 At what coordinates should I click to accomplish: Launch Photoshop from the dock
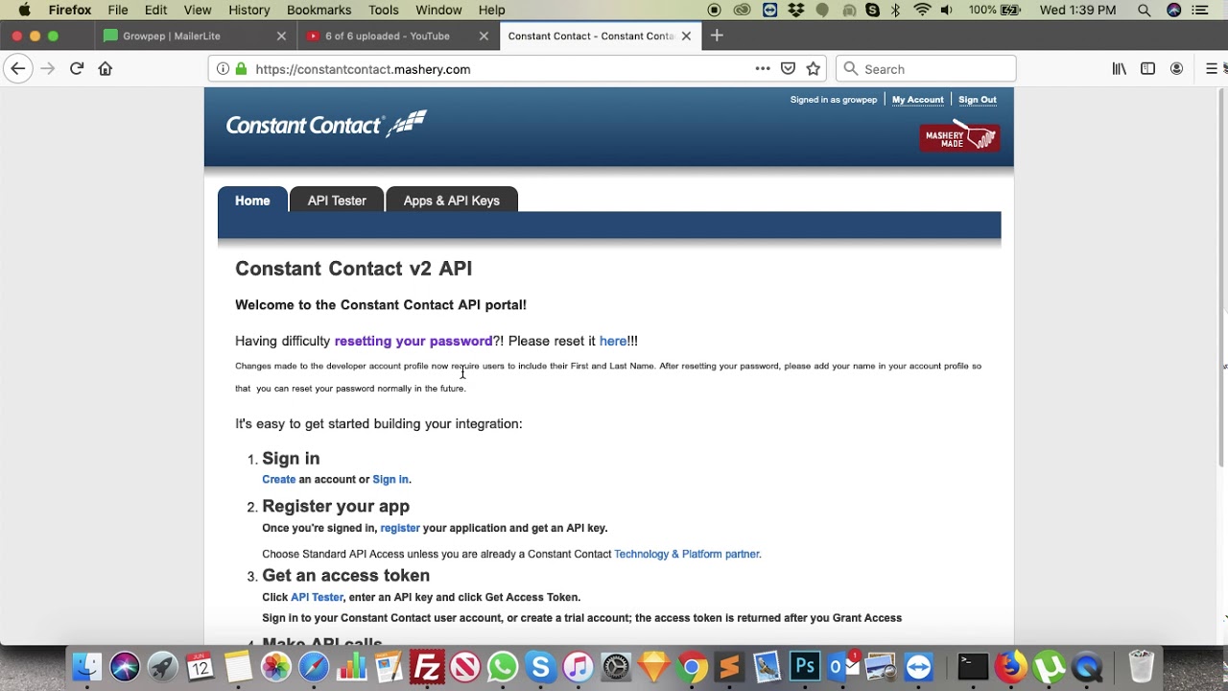805,667
